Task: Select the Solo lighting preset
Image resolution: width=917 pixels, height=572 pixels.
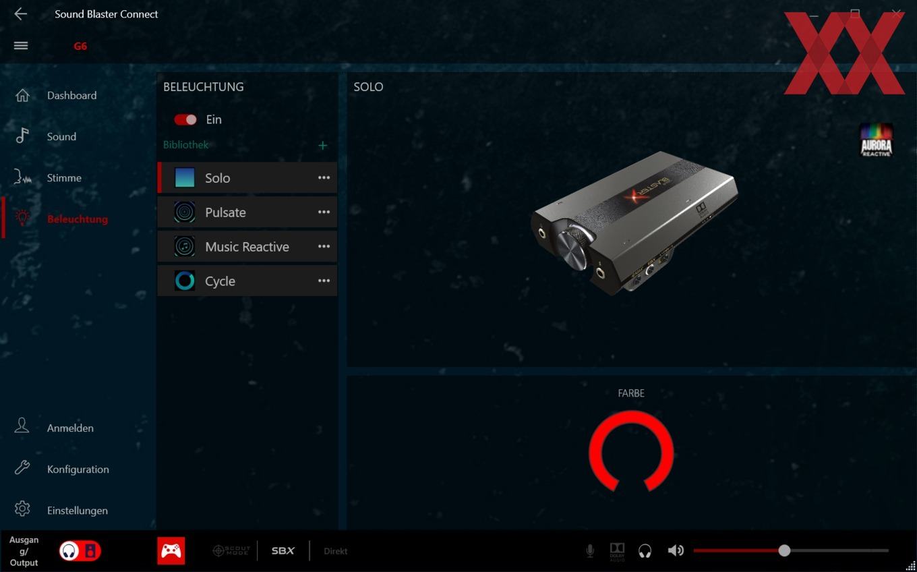Action: click(247, 177)
